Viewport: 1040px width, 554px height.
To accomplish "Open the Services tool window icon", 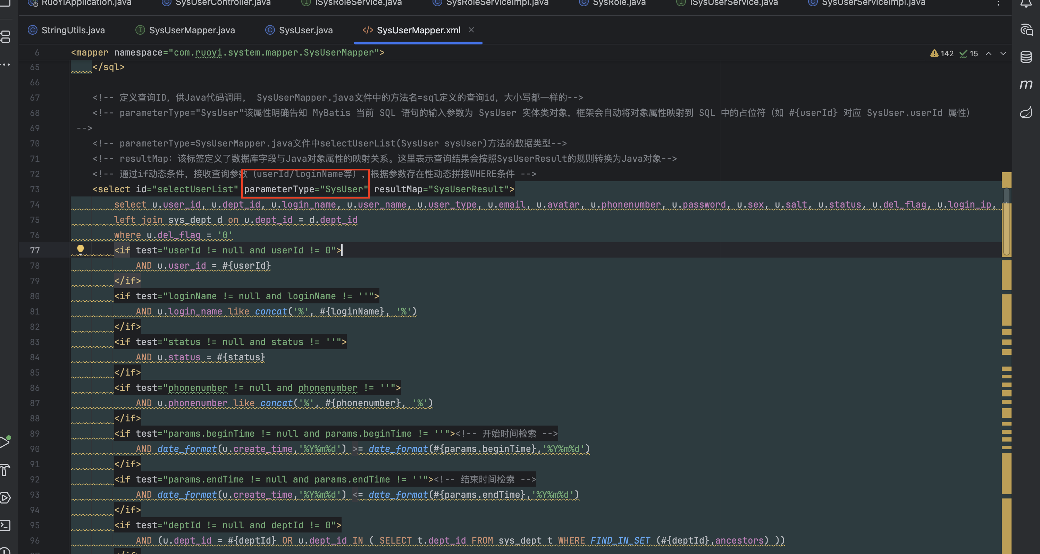I will (x=5, y=497).
